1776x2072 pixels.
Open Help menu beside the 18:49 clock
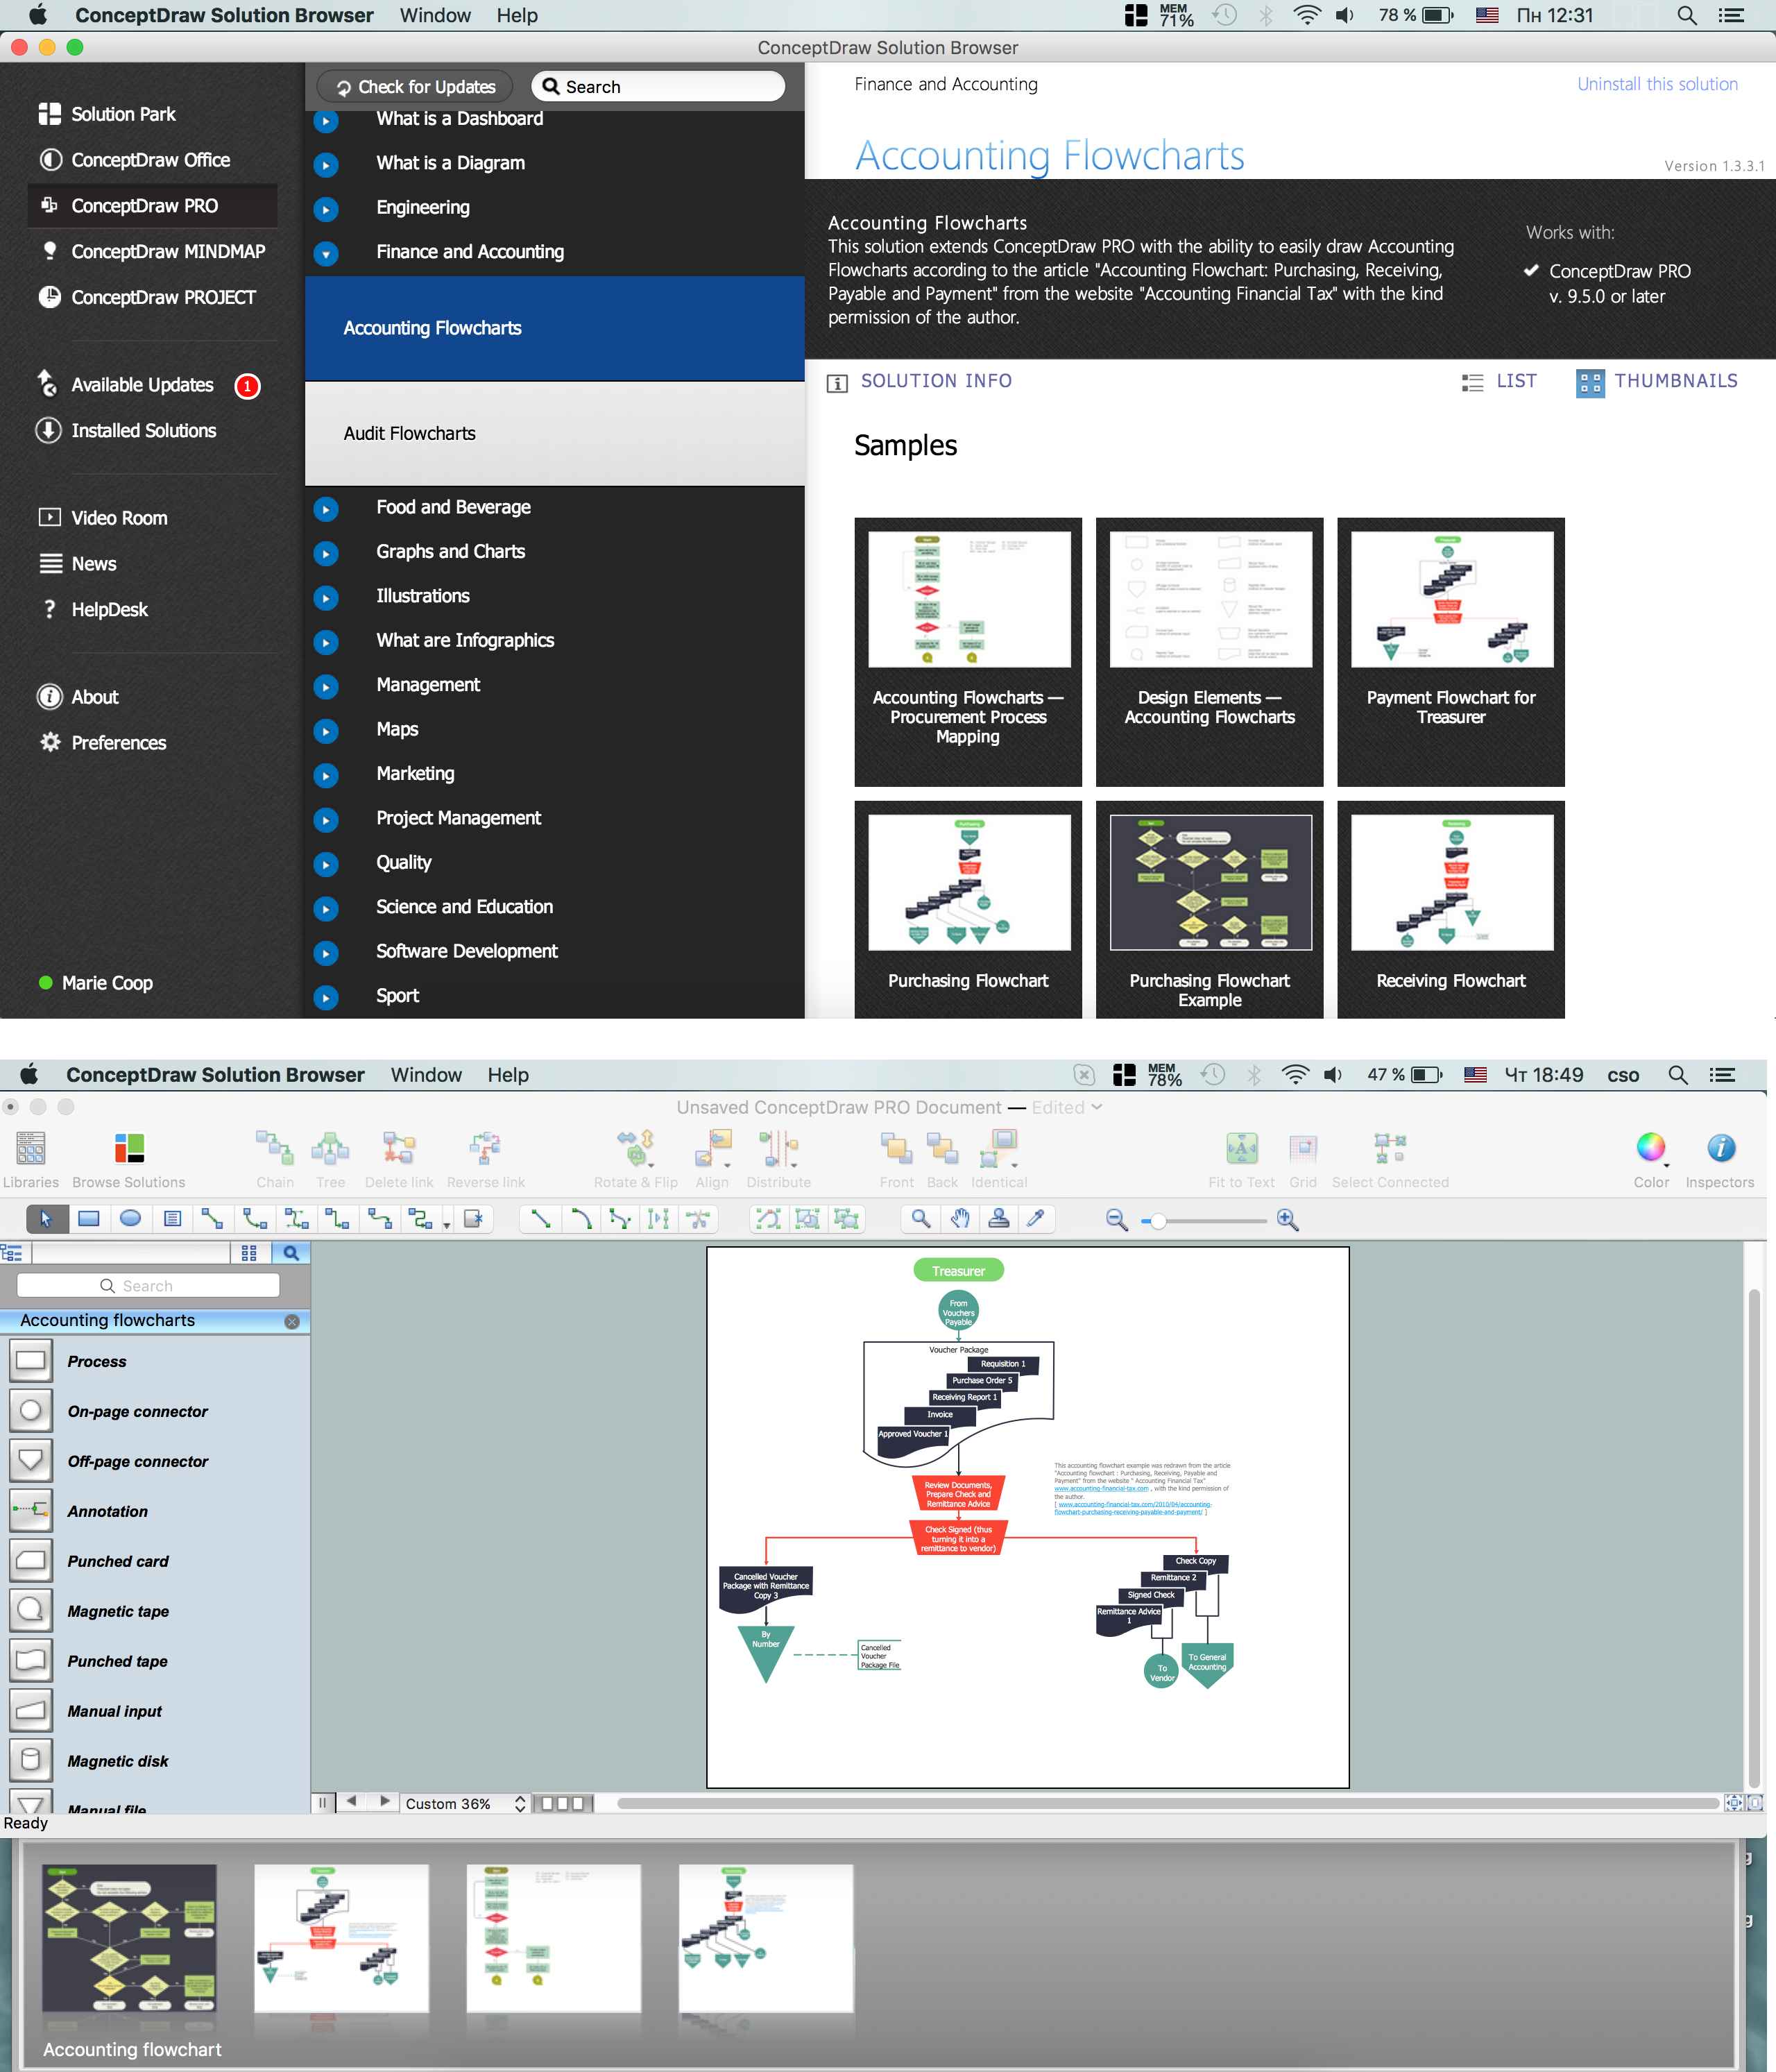(x=508, y=1075)
